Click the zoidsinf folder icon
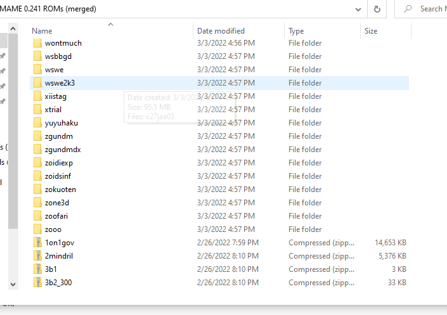 [37, 176]
